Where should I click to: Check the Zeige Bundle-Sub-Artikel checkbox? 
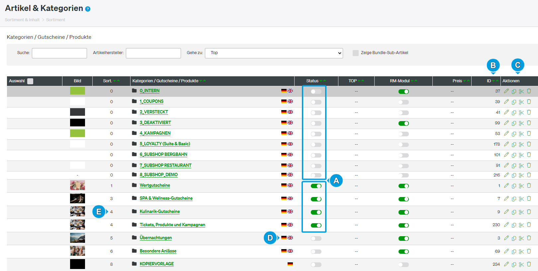tap(356, 53)
